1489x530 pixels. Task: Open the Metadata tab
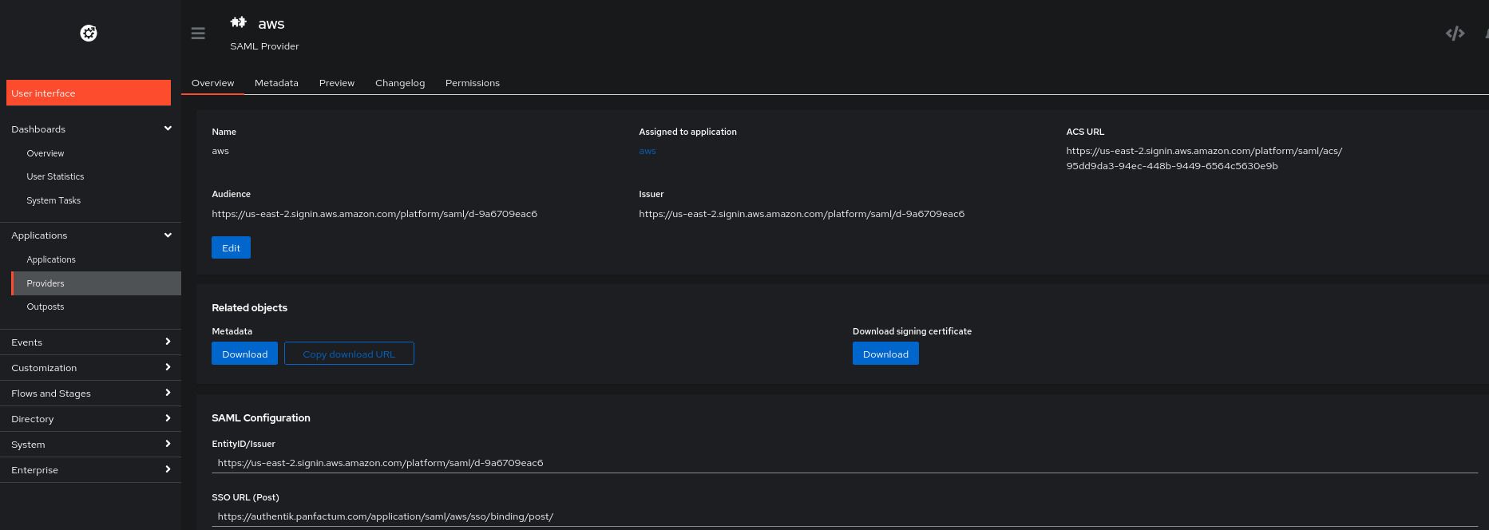pyautogui.click(x=276, y=83)
